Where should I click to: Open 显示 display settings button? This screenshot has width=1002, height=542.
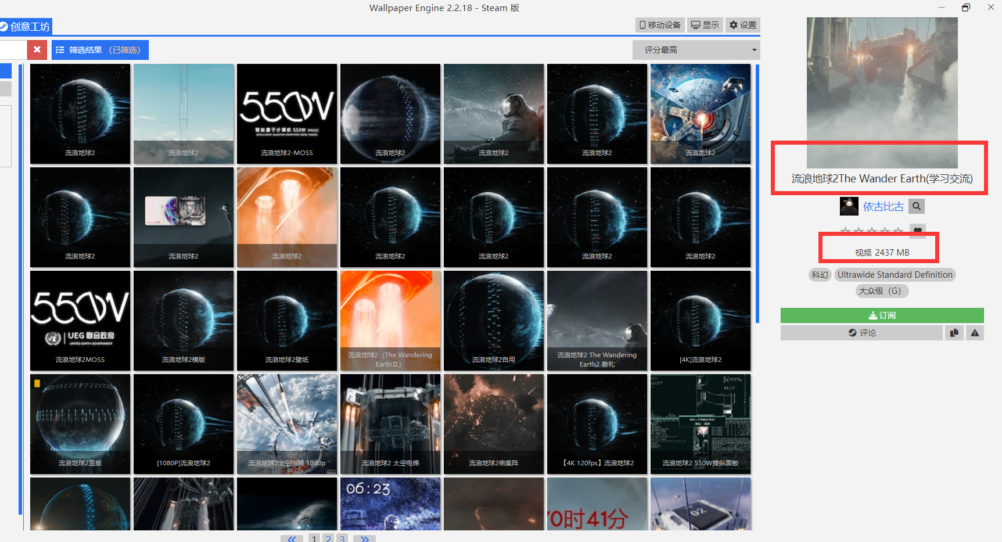tap(705, 25)
